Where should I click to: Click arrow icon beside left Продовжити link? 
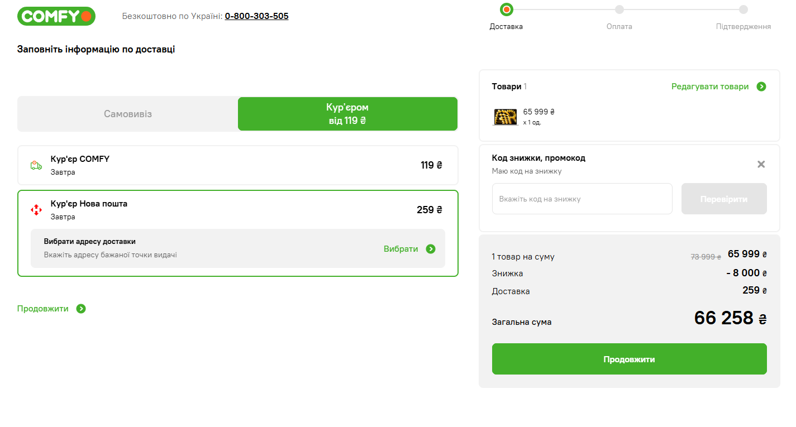[x=81, y=309]
